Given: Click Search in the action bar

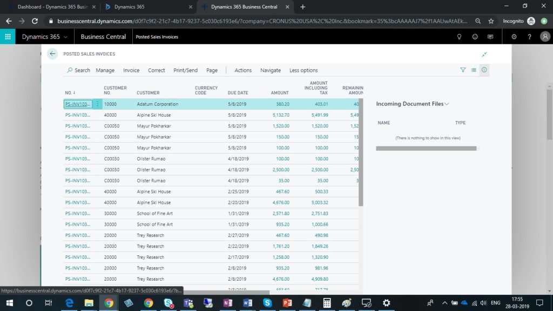Looking at the screenshot, I should 79,70.
